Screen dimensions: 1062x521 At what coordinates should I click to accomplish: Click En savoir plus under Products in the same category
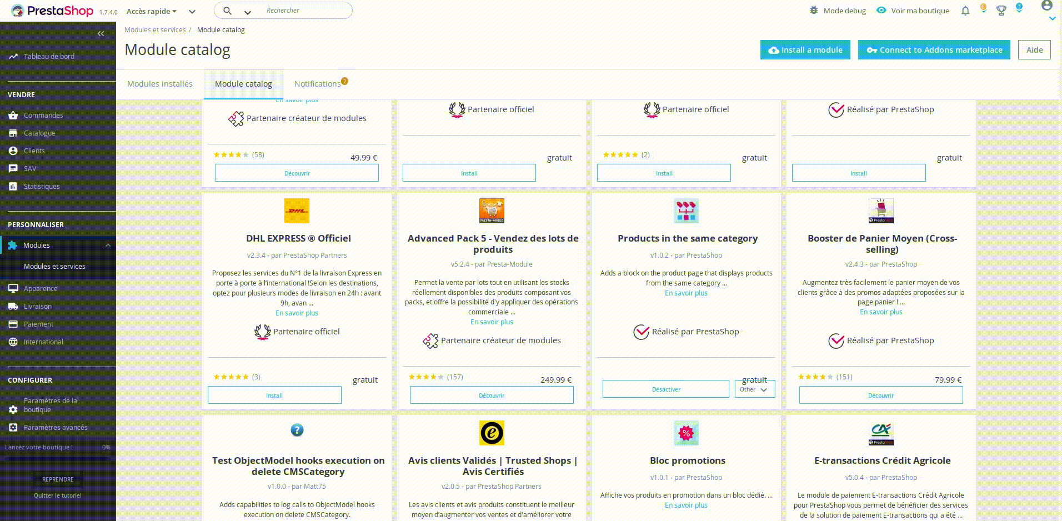click(686, 293)
